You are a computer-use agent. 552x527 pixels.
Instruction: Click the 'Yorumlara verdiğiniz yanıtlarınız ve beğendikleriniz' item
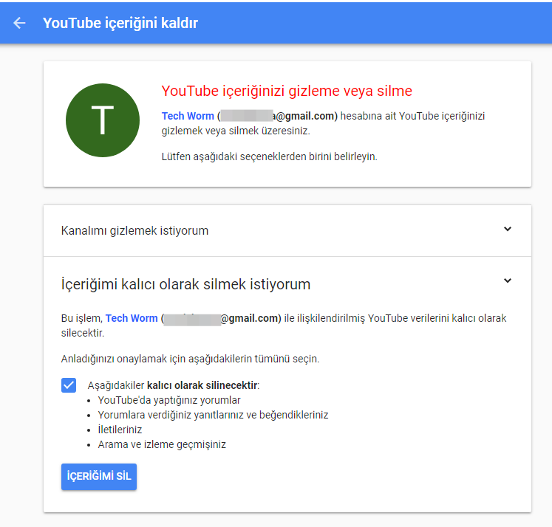[213, 415]
